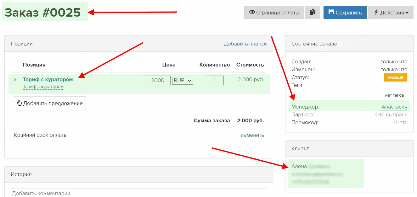The image size is (417, 197).
Task: Open payment page via eye icon button
Action: pyautogui.click(x=274, y=13)
